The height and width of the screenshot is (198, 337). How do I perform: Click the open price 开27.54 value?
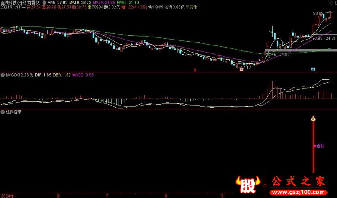pos(34,8)
